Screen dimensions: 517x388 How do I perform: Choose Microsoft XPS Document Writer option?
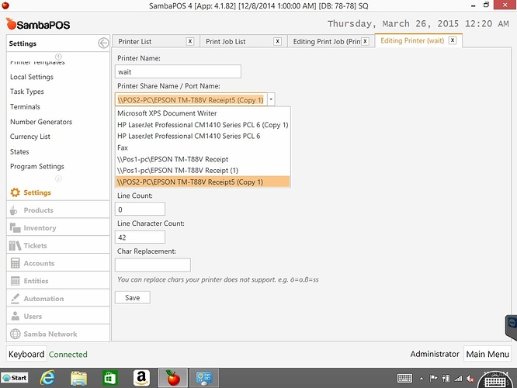point(203,113)
